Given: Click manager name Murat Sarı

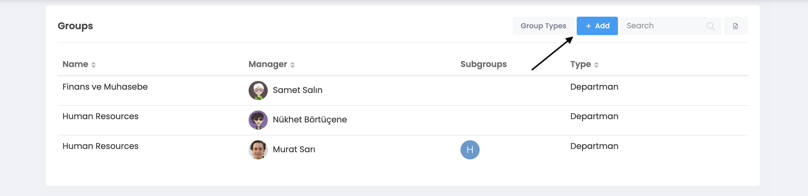Looking at the screenshot, I should coord(294,149).
